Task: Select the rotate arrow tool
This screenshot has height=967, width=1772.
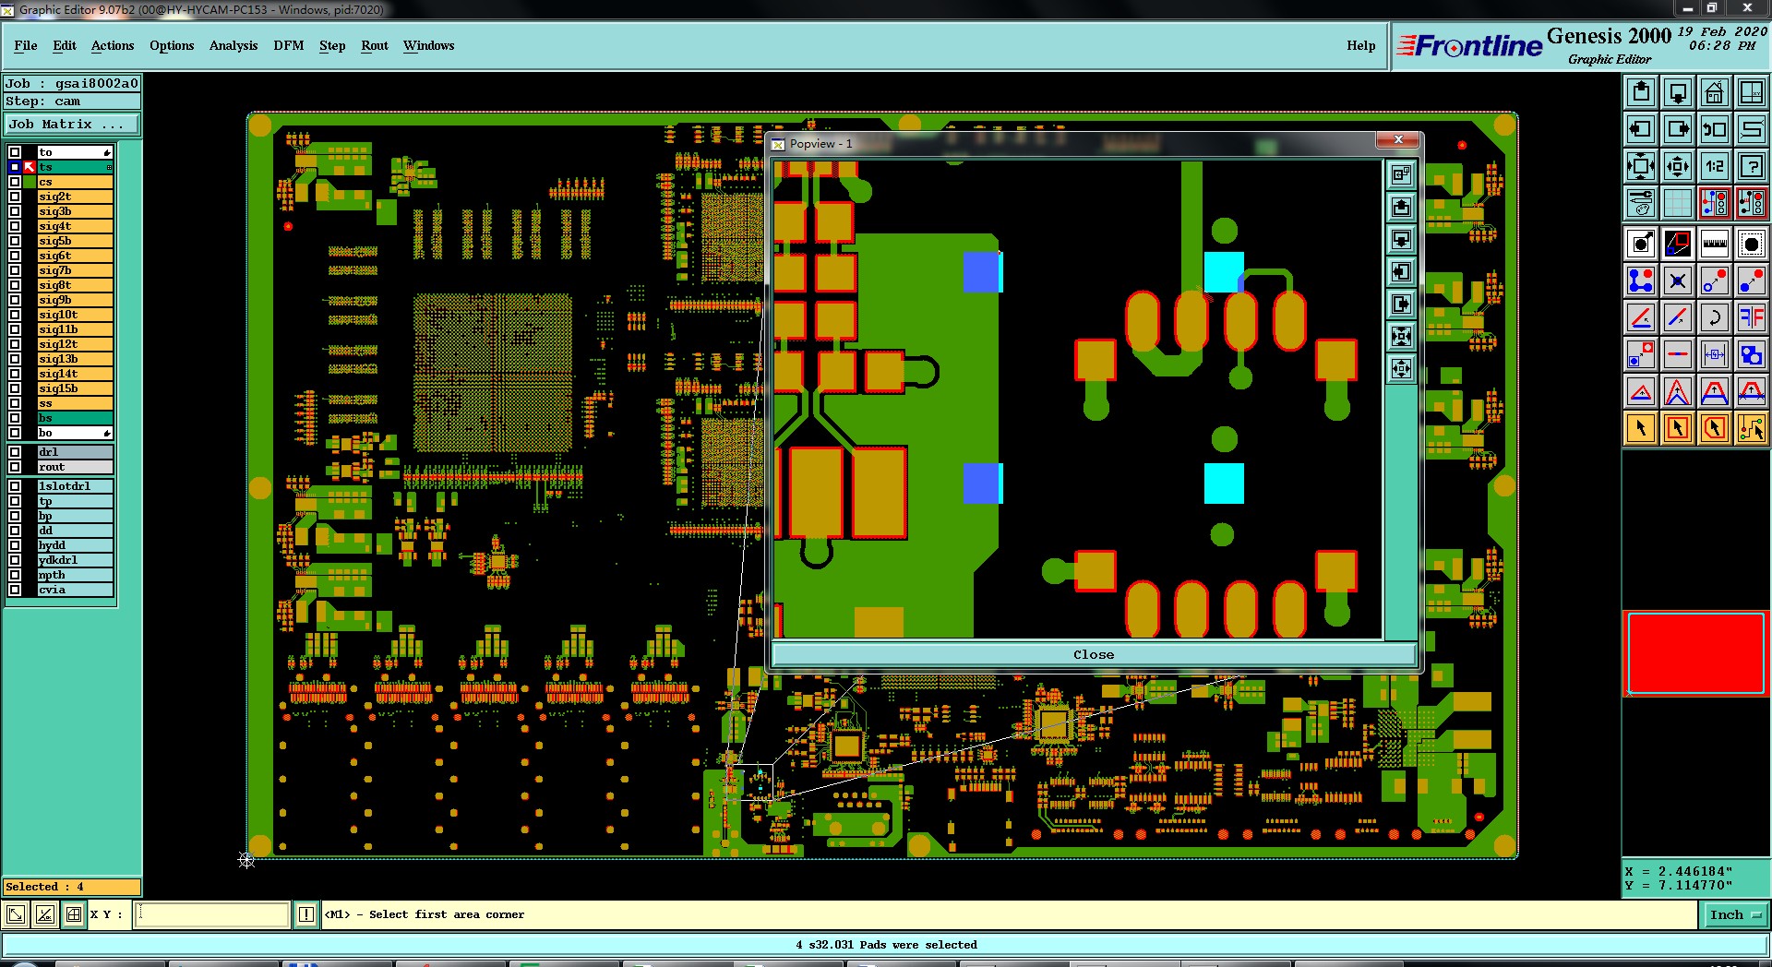Action: (x=1714, y=317)
